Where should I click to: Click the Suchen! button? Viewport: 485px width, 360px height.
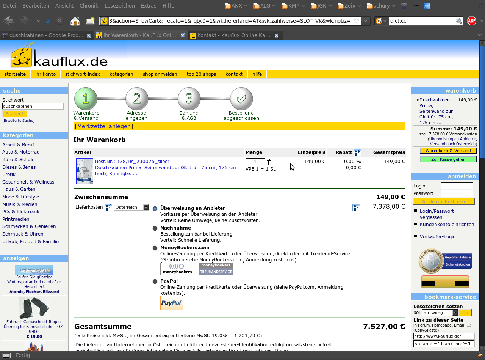tap(15, 114)
